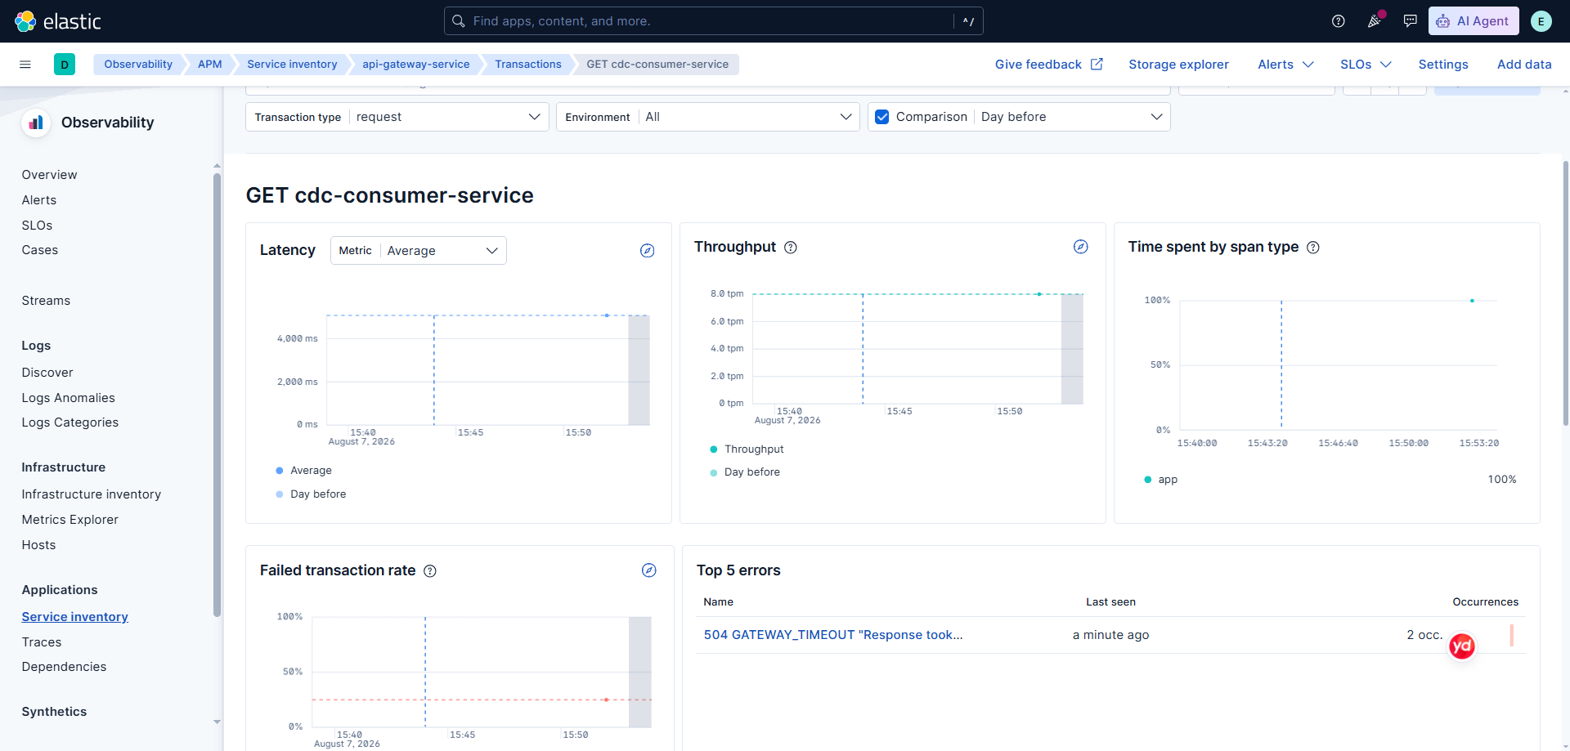The width and height of the screenshot is (1570, 751).
Task: Open Settings in header
Action: pyautogui.click(x=1443, y=65)
